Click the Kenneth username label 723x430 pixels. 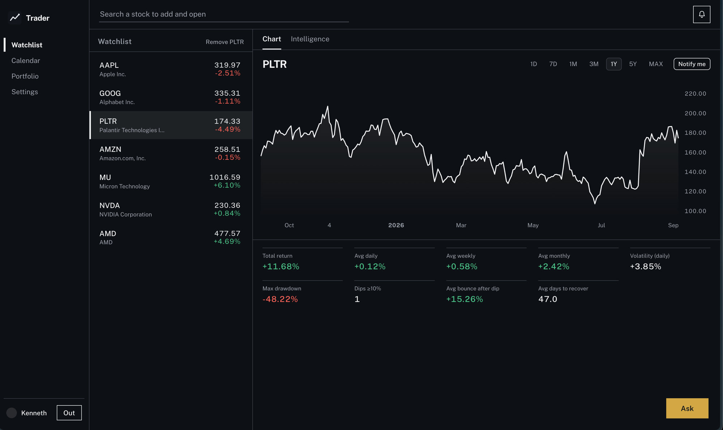tap(34, 413)
